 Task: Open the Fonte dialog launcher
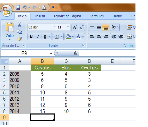tap(83, 45)
